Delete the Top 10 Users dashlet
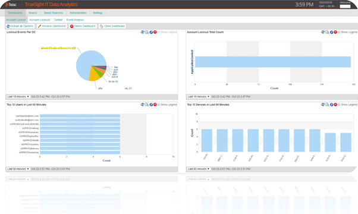358x214 pixels. click(x=155, y=105)
